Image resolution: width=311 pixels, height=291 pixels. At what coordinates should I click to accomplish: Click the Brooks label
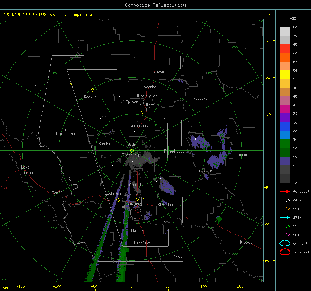point(246,242)
